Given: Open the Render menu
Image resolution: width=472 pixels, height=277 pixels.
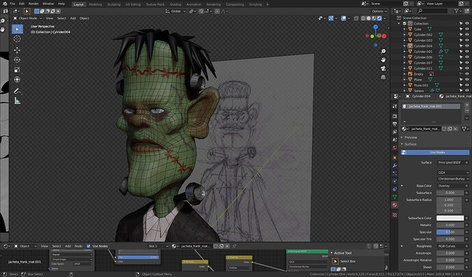Looking at the screenshot, I should tap(34, 4).
